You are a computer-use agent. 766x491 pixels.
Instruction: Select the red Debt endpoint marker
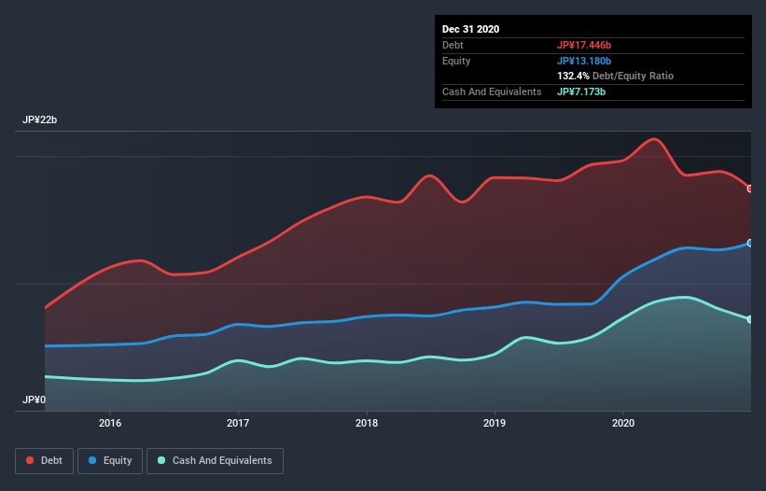click(750, 189)
